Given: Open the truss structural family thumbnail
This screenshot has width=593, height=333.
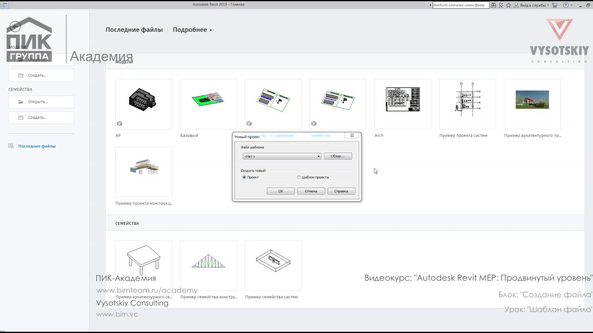Looking at the screenshot, I should click(208, 265).
